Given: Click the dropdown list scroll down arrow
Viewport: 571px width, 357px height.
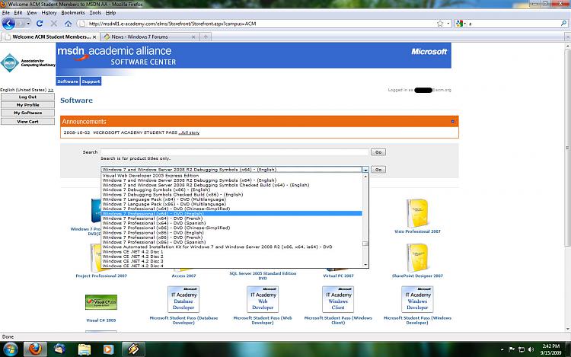Looking at the screenshot, I should [x=365, y=265].
